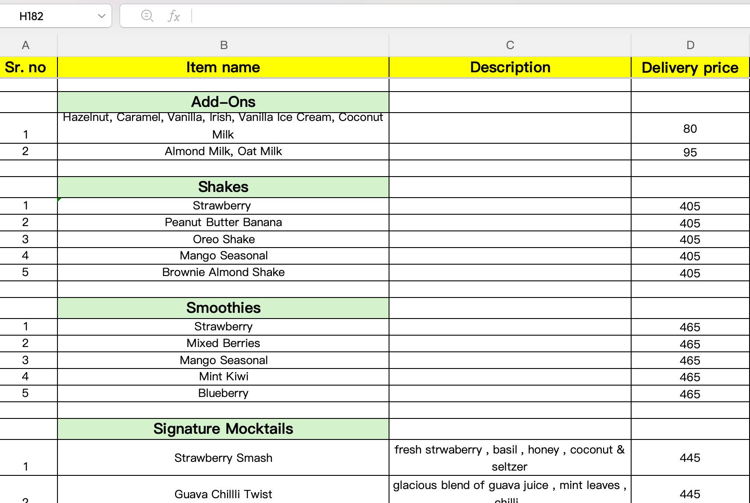Screen dimensions: 750x503
Task: Select the green 'Add-Ons' section cell
Action: pyautogui.click(x=223, y=102)
